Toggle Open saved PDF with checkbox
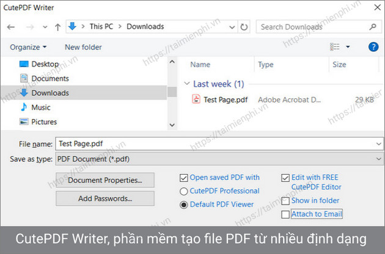This screenshot has width=385, height=254. pos(184,178)
